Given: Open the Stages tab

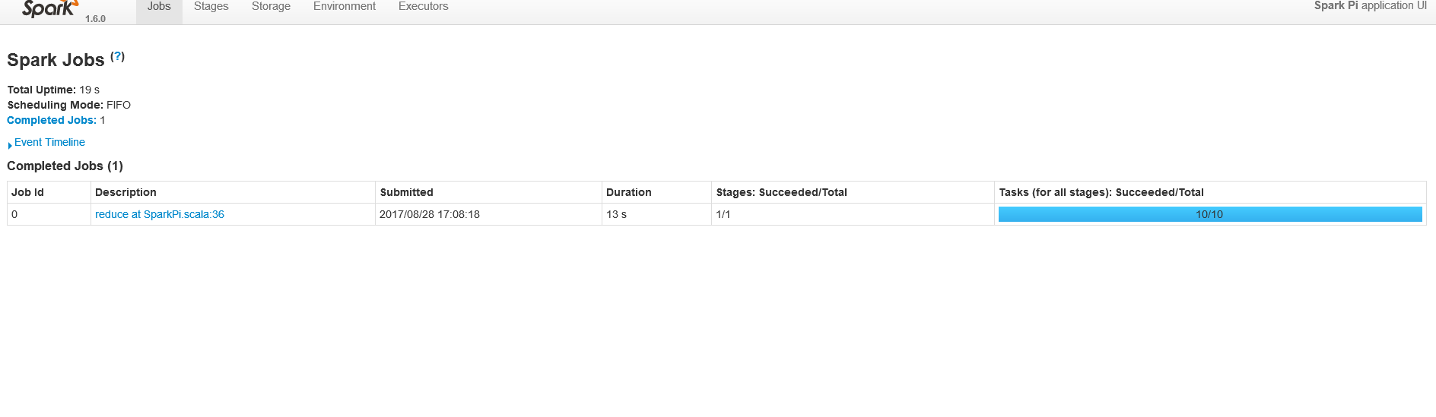Looking at the screenshot, I should click(211, 7).
